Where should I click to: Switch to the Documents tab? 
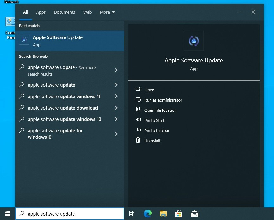(64, 12)
